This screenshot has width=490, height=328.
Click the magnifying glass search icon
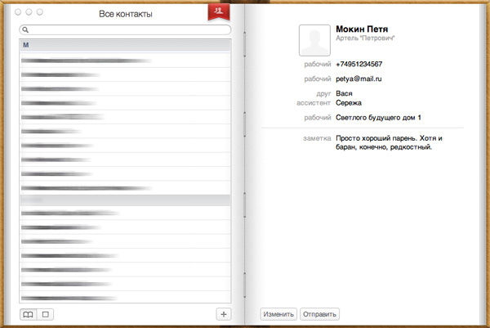point(26,29)
